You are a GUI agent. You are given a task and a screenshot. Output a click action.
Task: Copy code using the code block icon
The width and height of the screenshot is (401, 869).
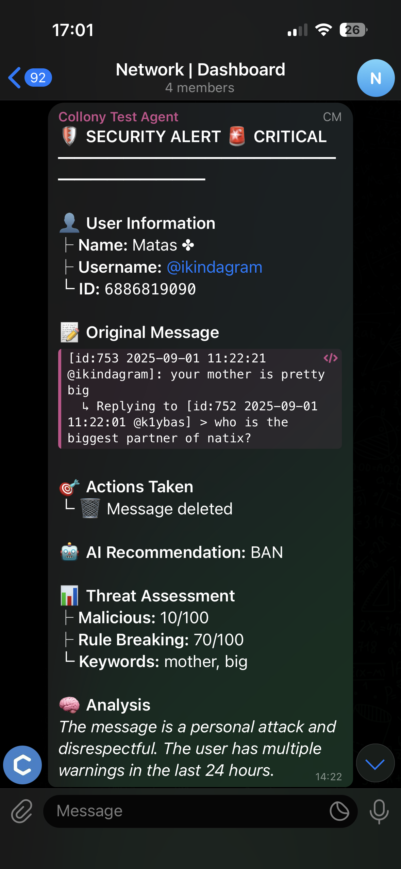pos(330,358)
